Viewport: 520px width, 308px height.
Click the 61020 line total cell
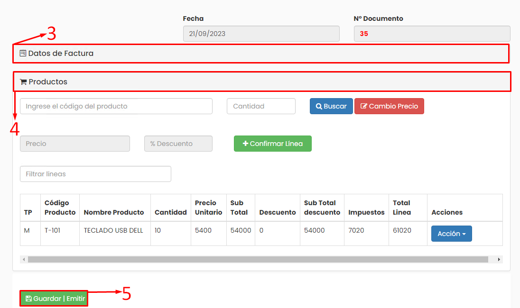coord(408,234)
